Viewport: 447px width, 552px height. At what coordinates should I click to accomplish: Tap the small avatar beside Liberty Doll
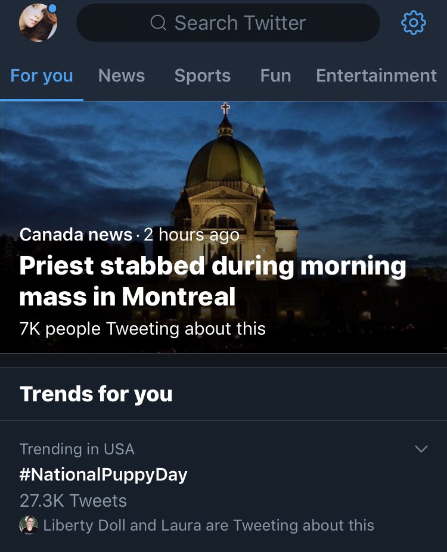coord(29,525)
